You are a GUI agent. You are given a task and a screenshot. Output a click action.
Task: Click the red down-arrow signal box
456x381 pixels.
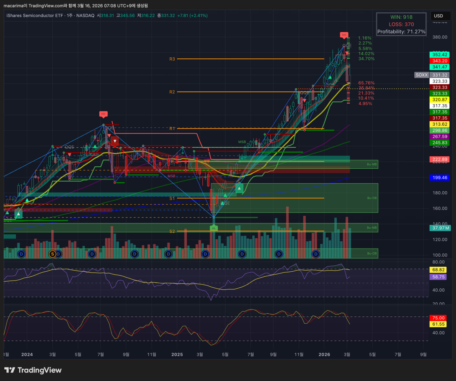(x=115, y=141)
